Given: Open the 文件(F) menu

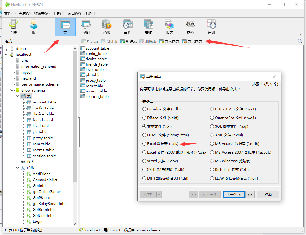Looking at the screenshot, I should coord(10,13).
